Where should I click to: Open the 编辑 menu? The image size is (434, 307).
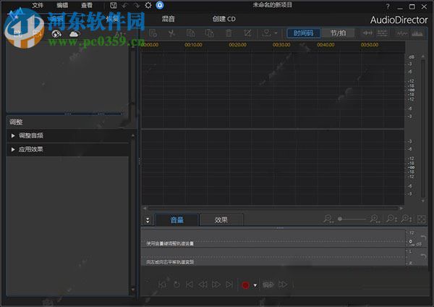(x=62, y=5)
